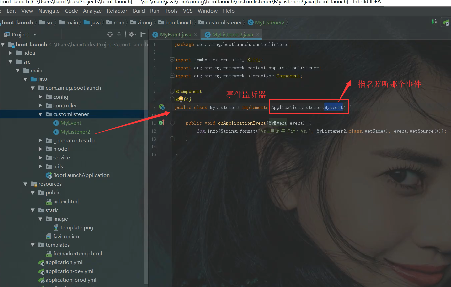This screenshot has height=287, width=451.
Task: Click customlistener in the breadcrumb bar
Action: point(221,22)
